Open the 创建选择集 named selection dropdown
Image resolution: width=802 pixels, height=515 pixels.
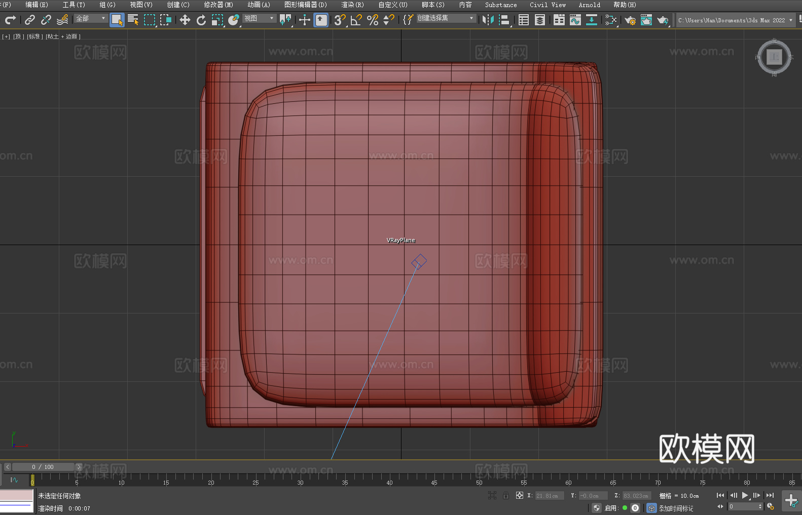(x=446, y=18)
